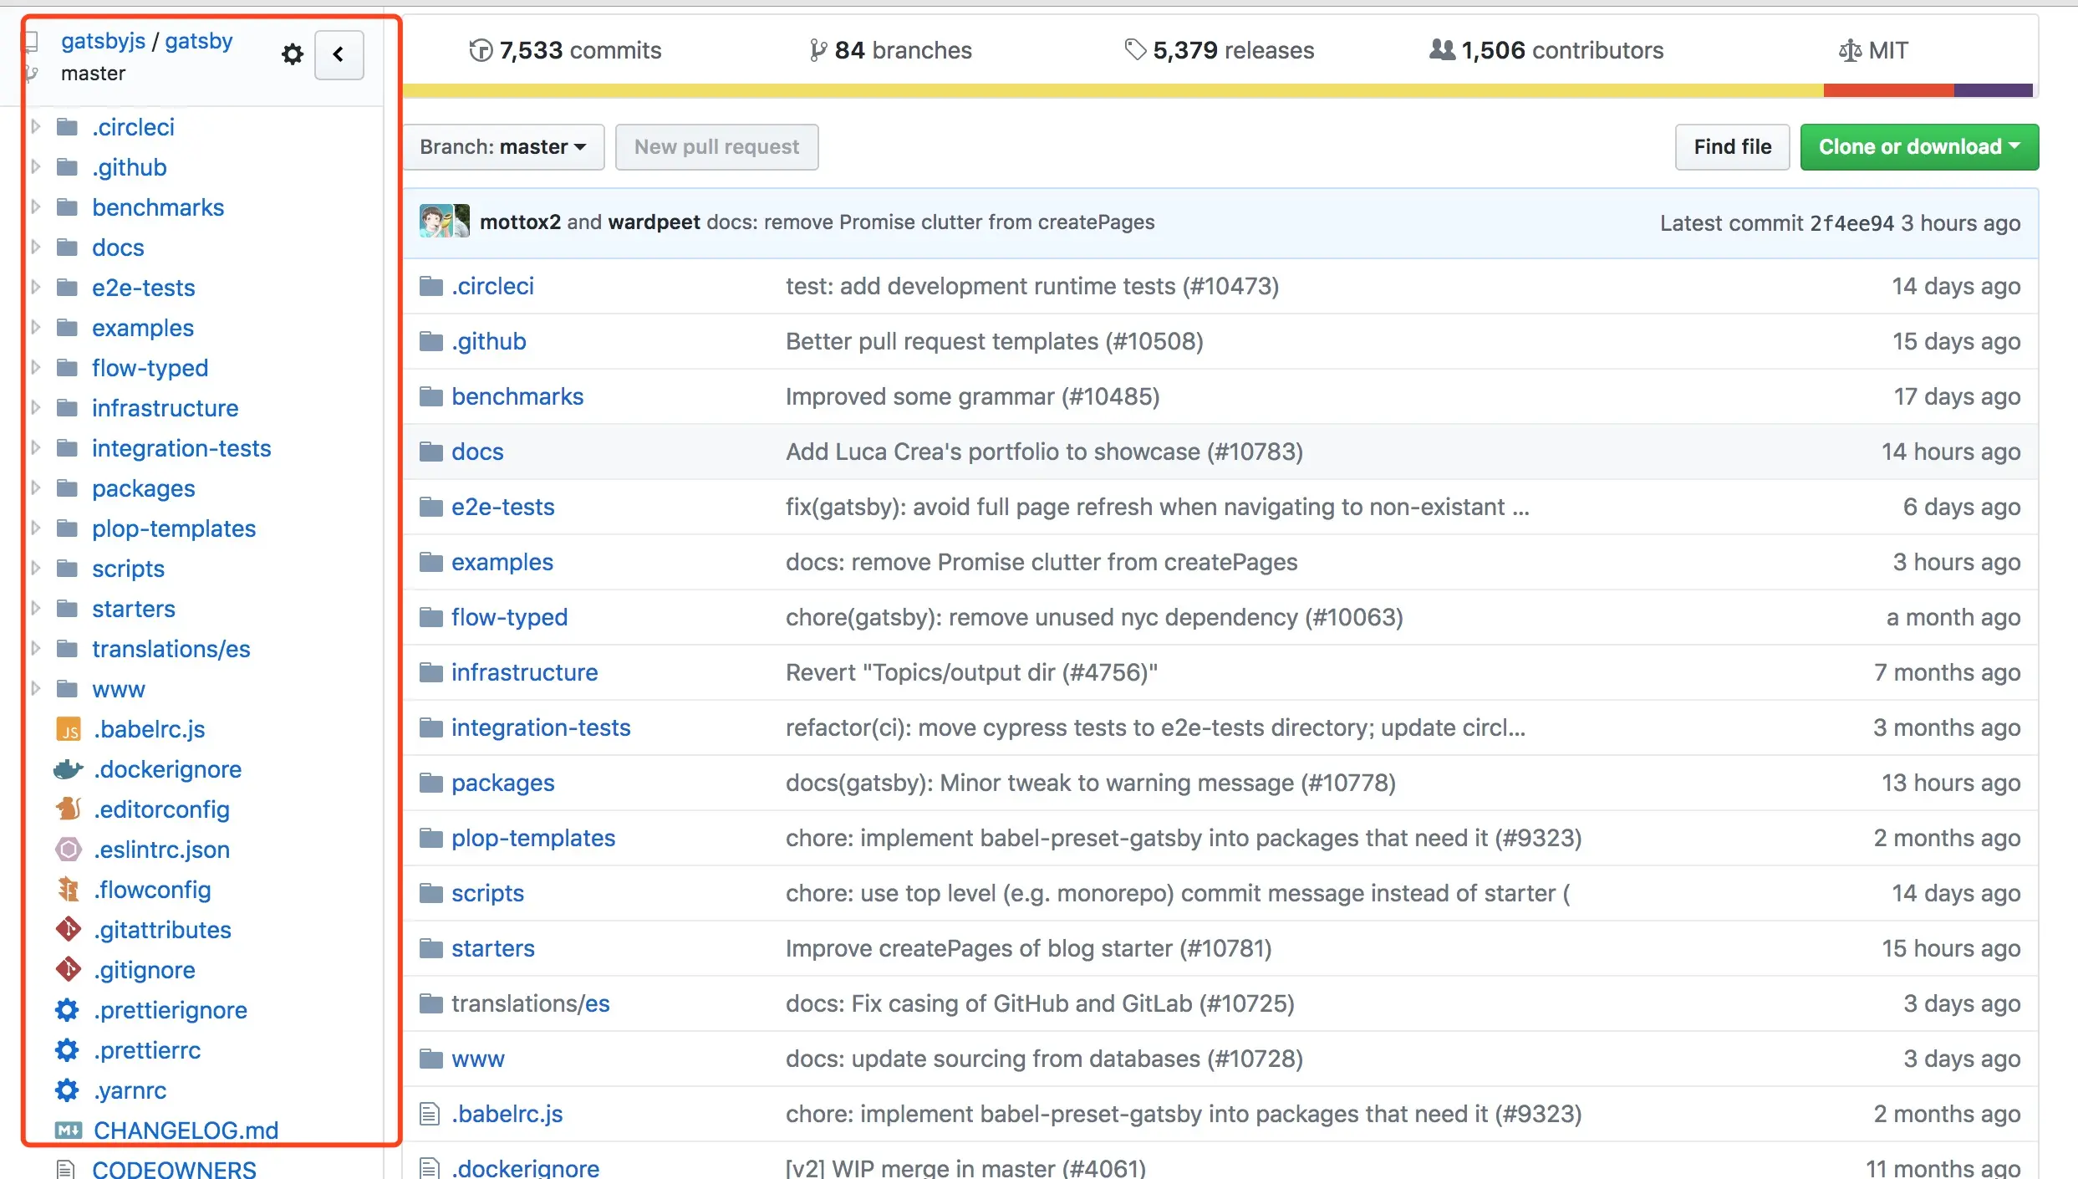Click the Find file button
The height and width of the screenshot is (1179, 2078).
click(1732, 147)
